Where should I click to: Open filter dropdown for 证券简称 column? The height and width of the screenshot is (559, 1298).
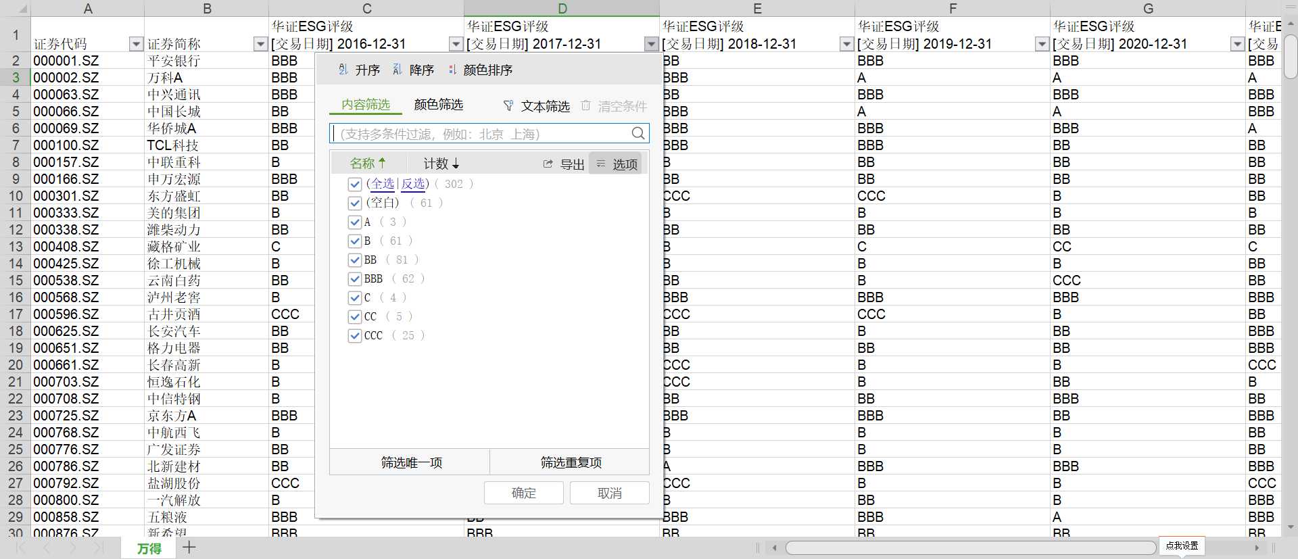pos(260,44)
